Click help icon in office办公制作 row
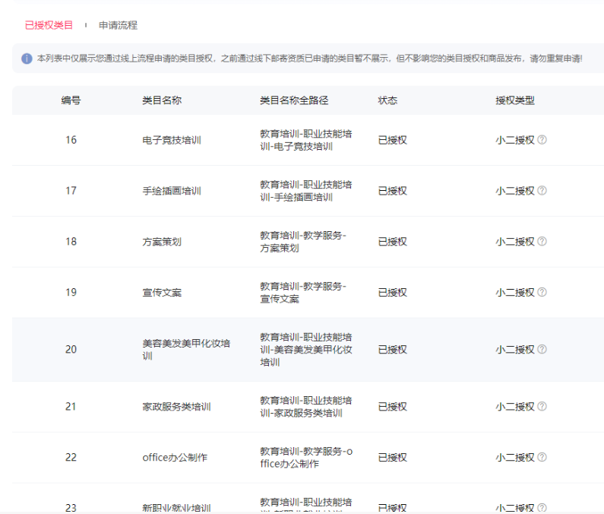This screenshot has width=604, height=514. (542, 458)
